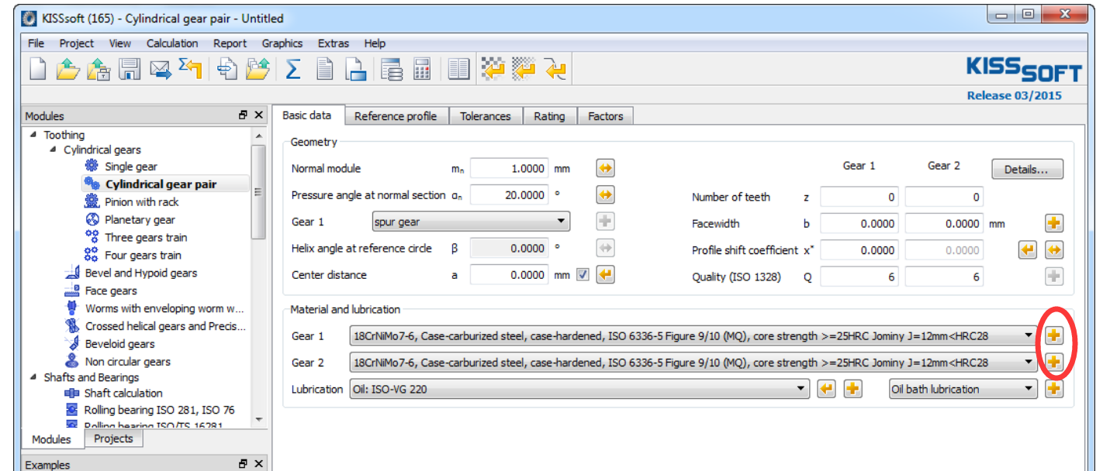The image size is (1110, 471).
Task: Open Gear 2 material plus button
Action: click(1053, 362)
